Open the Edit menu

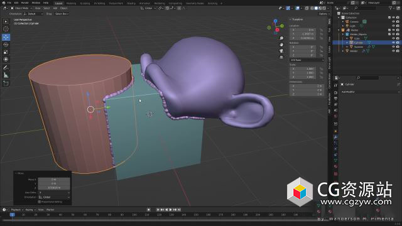click(16, 3)
